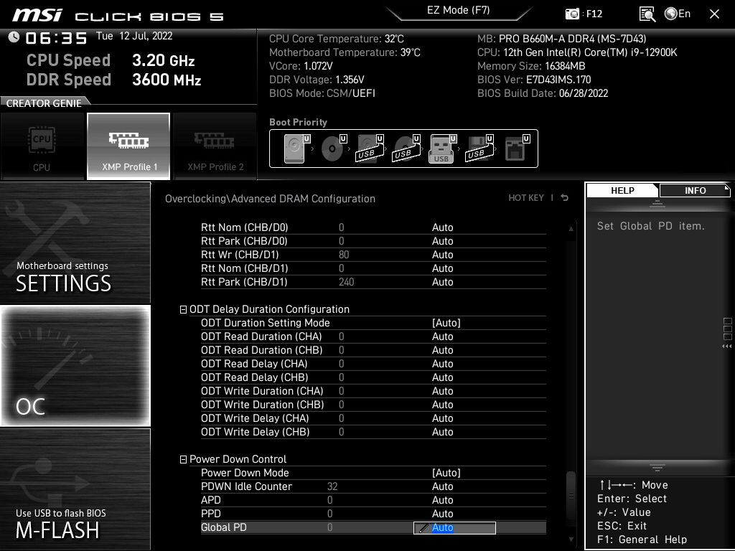The width and height of the screenshot is (735, 551).
Task: Take a screenshot with the F12 camera icon
Action: [572, 14]
